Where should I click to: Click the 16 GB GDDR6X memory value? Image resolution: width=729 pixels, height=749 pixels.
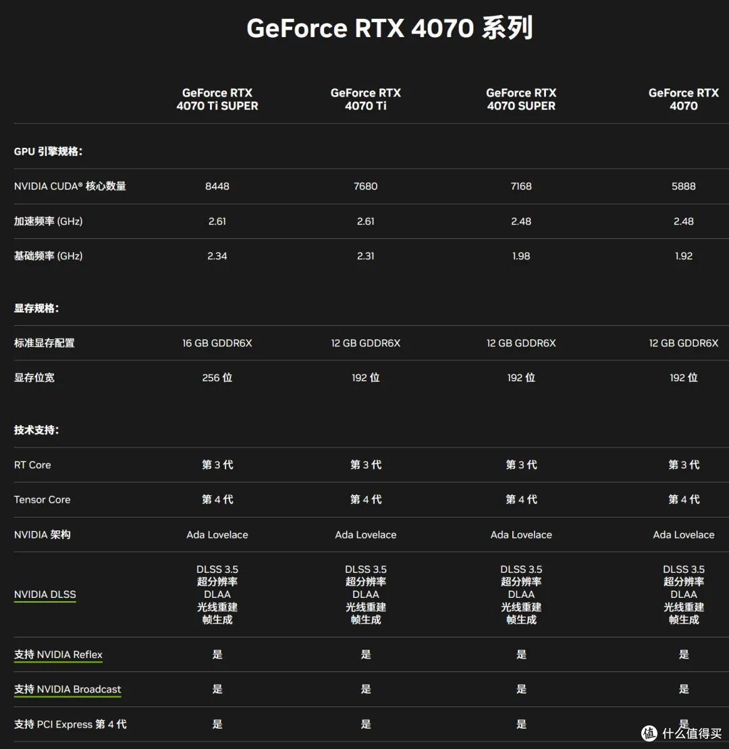(217, 343)
